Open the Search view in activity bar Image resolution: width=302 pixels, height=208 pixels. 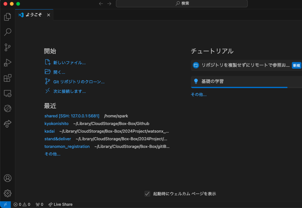8,32
